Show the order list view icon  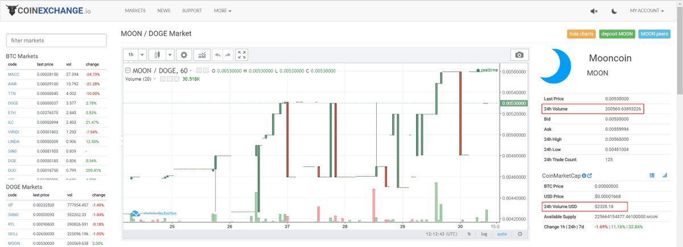652,176
